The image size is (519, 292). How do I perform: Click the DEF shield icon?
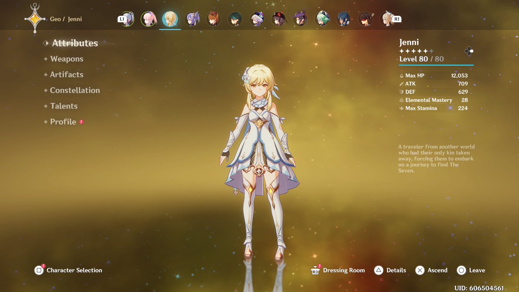tap(401, 92)
